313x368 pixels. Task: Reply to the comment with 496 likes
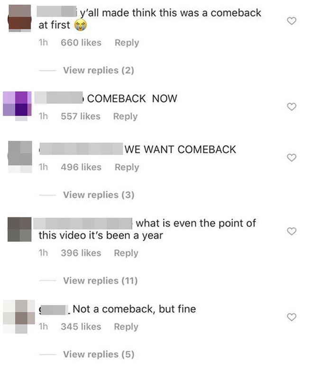click(127, 167)
